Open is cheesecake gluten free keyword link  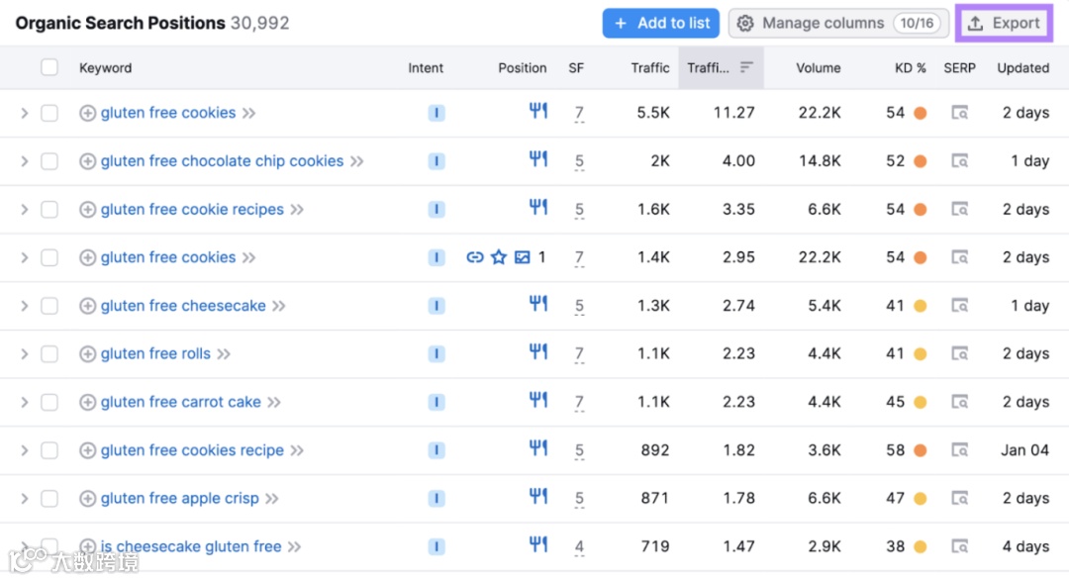click(x=191, y=547)
